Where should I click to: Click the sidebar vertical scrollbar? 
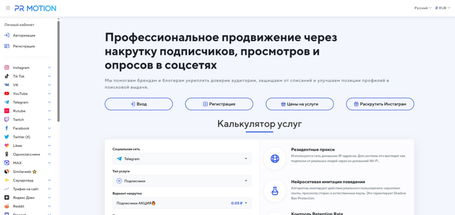59,71
